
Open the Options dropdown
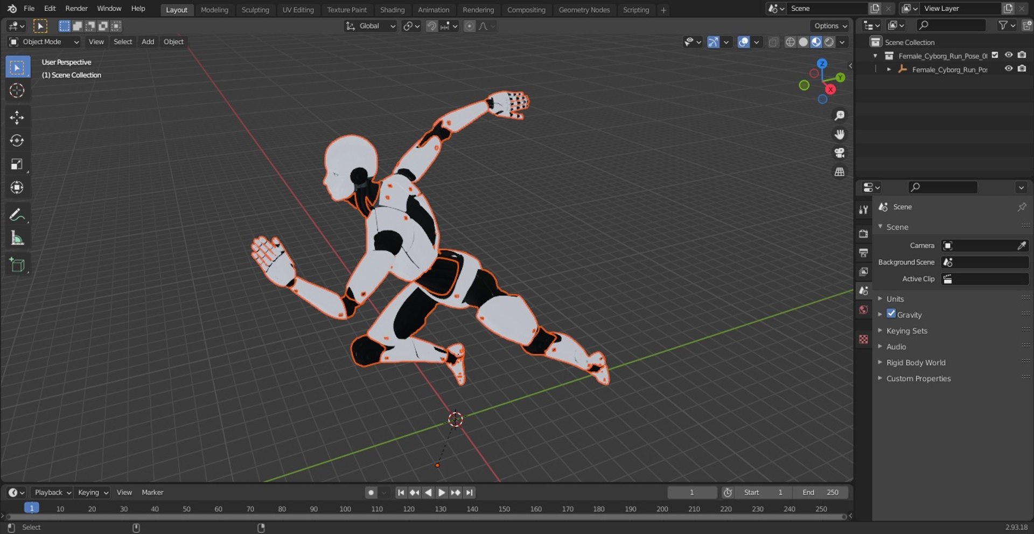(x=830, y=26)
